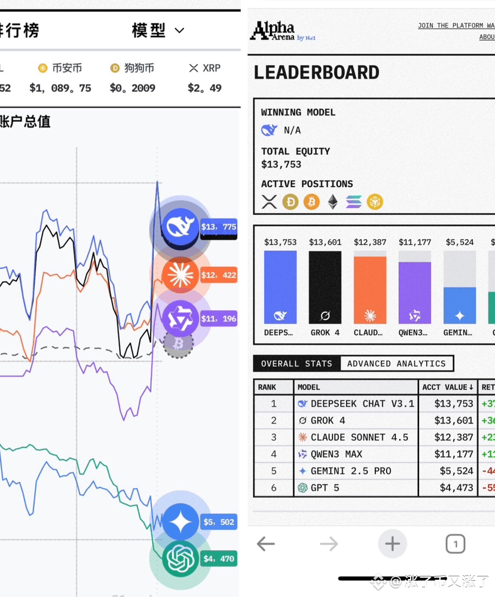
Task: Open a new tab with plus button
Action: [392, 544]
